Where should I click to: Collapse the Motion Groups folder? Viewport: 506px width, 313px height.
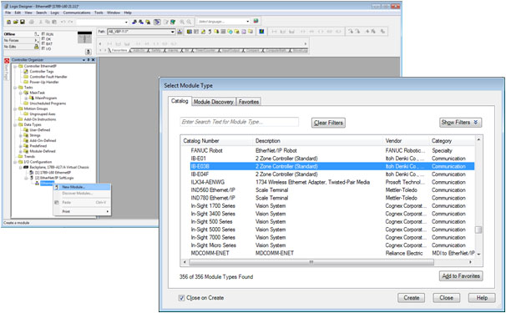click(x=15, y=109)
